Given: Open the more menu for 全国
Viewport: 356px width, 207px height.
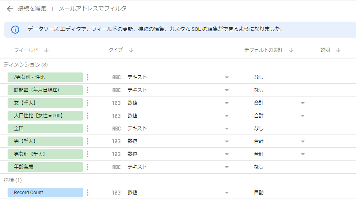Looking at the screenshot, I should pos(88,129).
